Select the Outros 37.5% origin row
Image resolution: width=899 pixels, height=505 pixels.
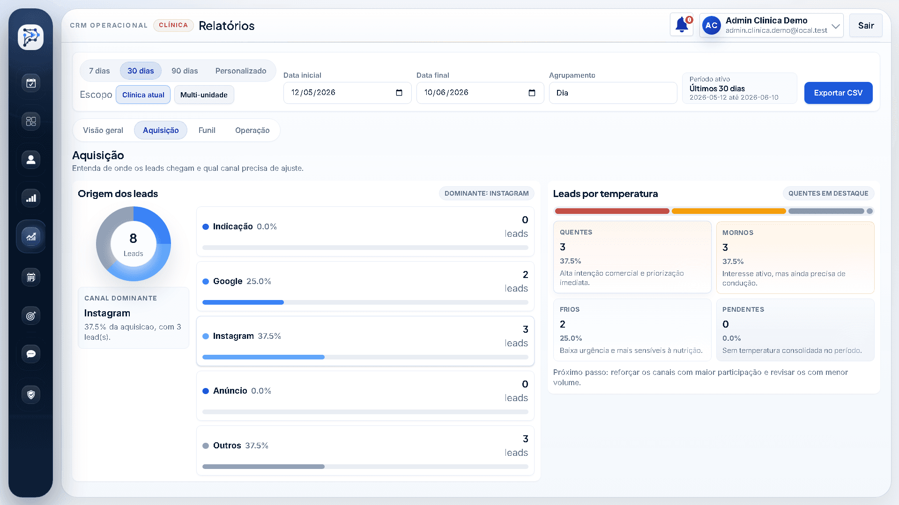pos(365,451)
